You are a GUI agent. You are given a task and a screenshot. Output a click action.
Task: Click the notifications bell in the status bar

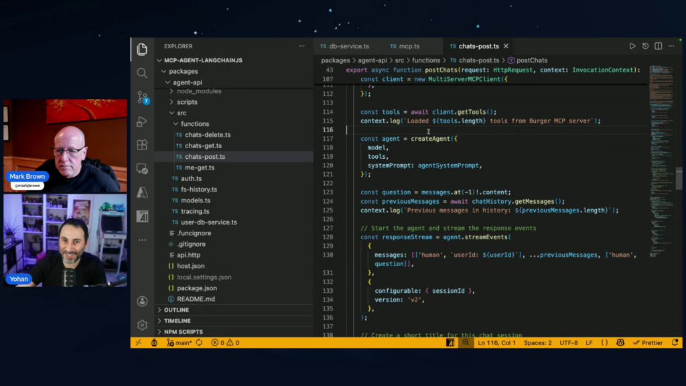(x=675, y=342)
